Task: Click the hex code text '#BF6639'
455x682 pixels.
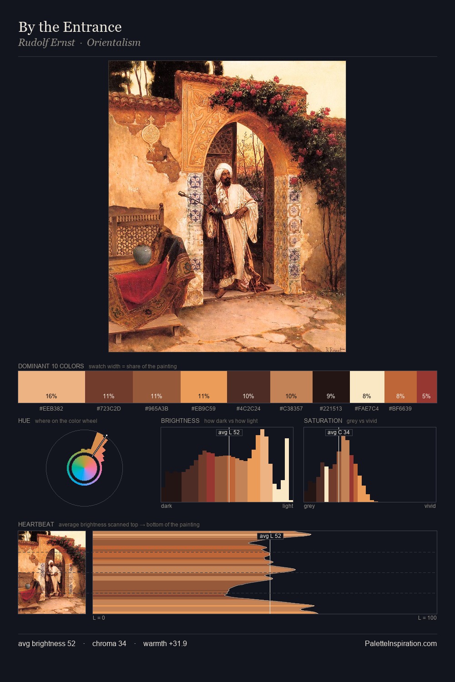Action: [400, 409]
